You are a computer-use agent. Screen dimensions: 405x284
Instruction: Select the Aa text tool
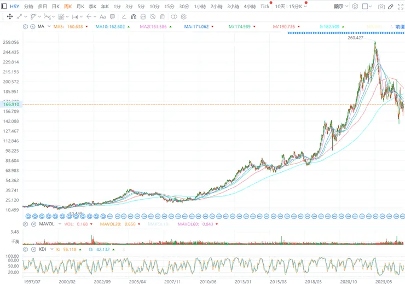pos(102,17)
